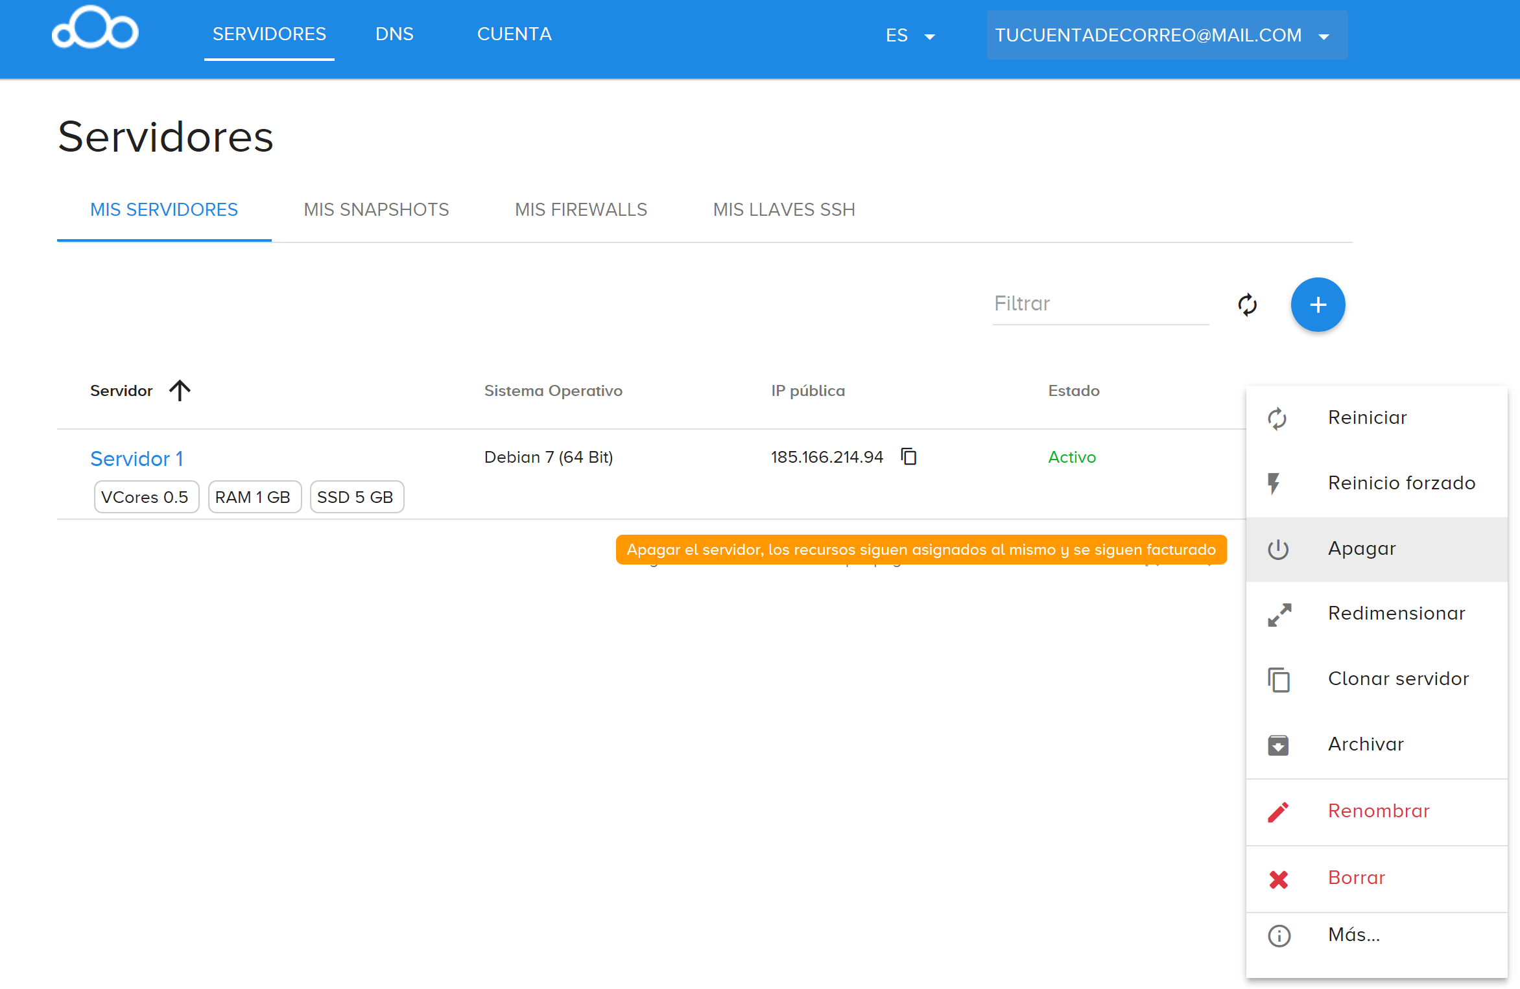Click the Archivar archive icon
This screenshot has height=989, width=1520.
(x=1278, y=745)
